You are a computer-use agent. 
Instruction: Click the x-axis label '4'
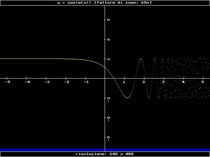tap(183, 82)
